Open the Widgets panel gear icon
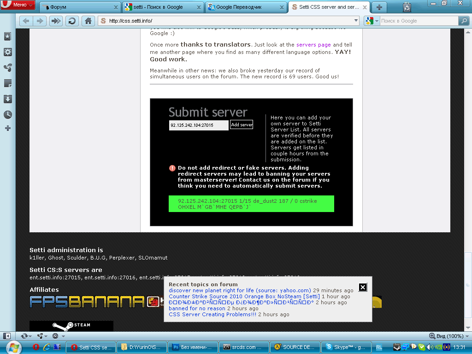 (x=7, y=52)
